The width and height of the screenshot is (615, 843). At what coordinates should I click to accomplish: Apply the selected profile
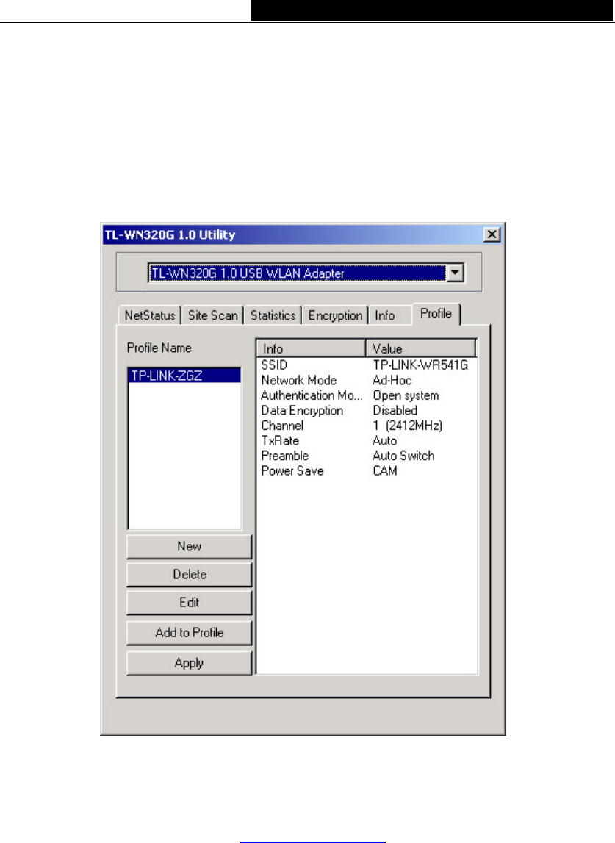click(190, 663)
